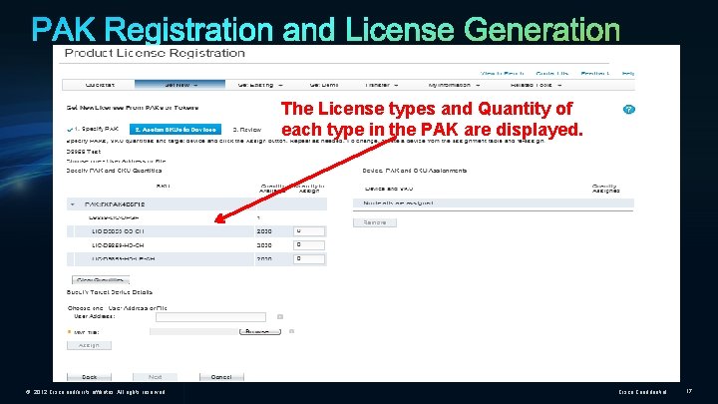Click the small icon right of the Browse button
Screen dimensions: 718x404
coord(291,331)
